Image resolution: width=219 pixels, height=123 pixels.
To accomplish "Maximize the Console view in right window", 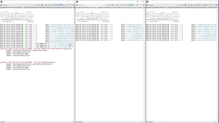I will (x=217, y=5).
